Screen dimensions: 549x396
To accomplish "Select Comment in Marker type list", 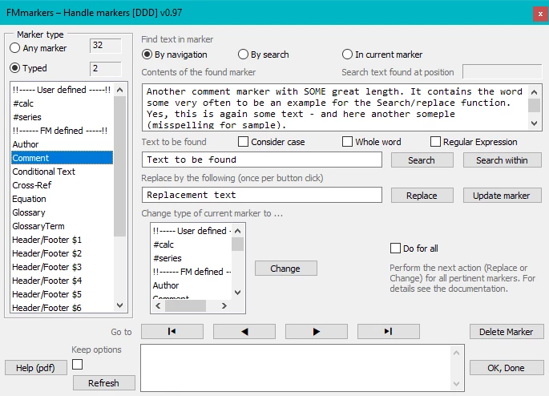I will point(62,158).
